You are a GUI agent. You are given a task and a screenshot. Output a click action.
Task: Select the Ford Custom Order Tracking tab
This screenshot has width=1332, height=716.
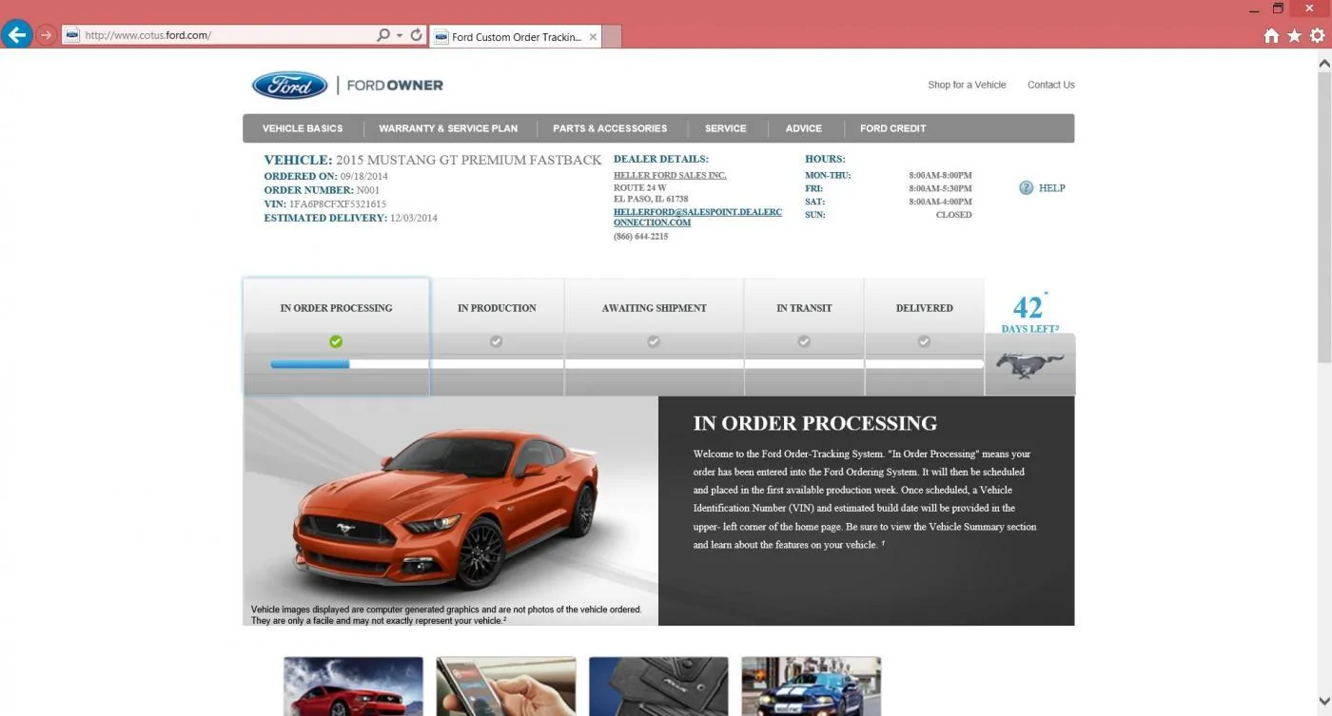[515, 36]
